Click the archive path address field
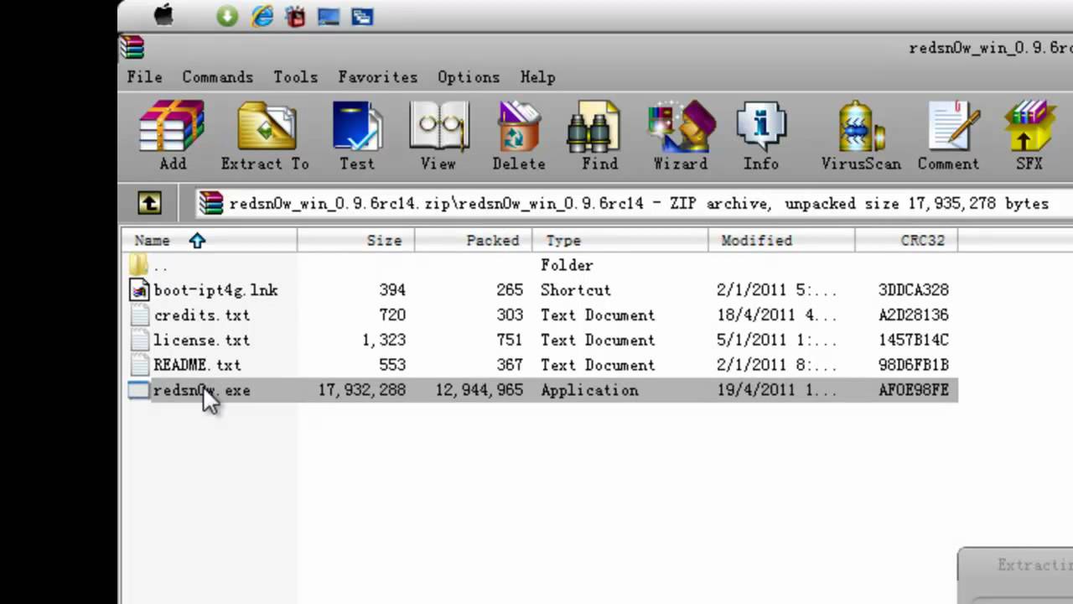Viewport: 1073px width, 604px height. pos(633,203)
